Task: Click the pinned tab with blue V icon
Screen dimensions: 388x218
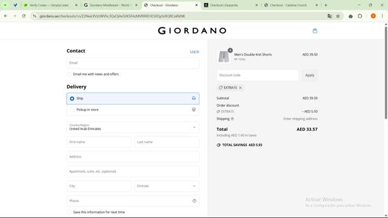Action: (x=15, y=5)
